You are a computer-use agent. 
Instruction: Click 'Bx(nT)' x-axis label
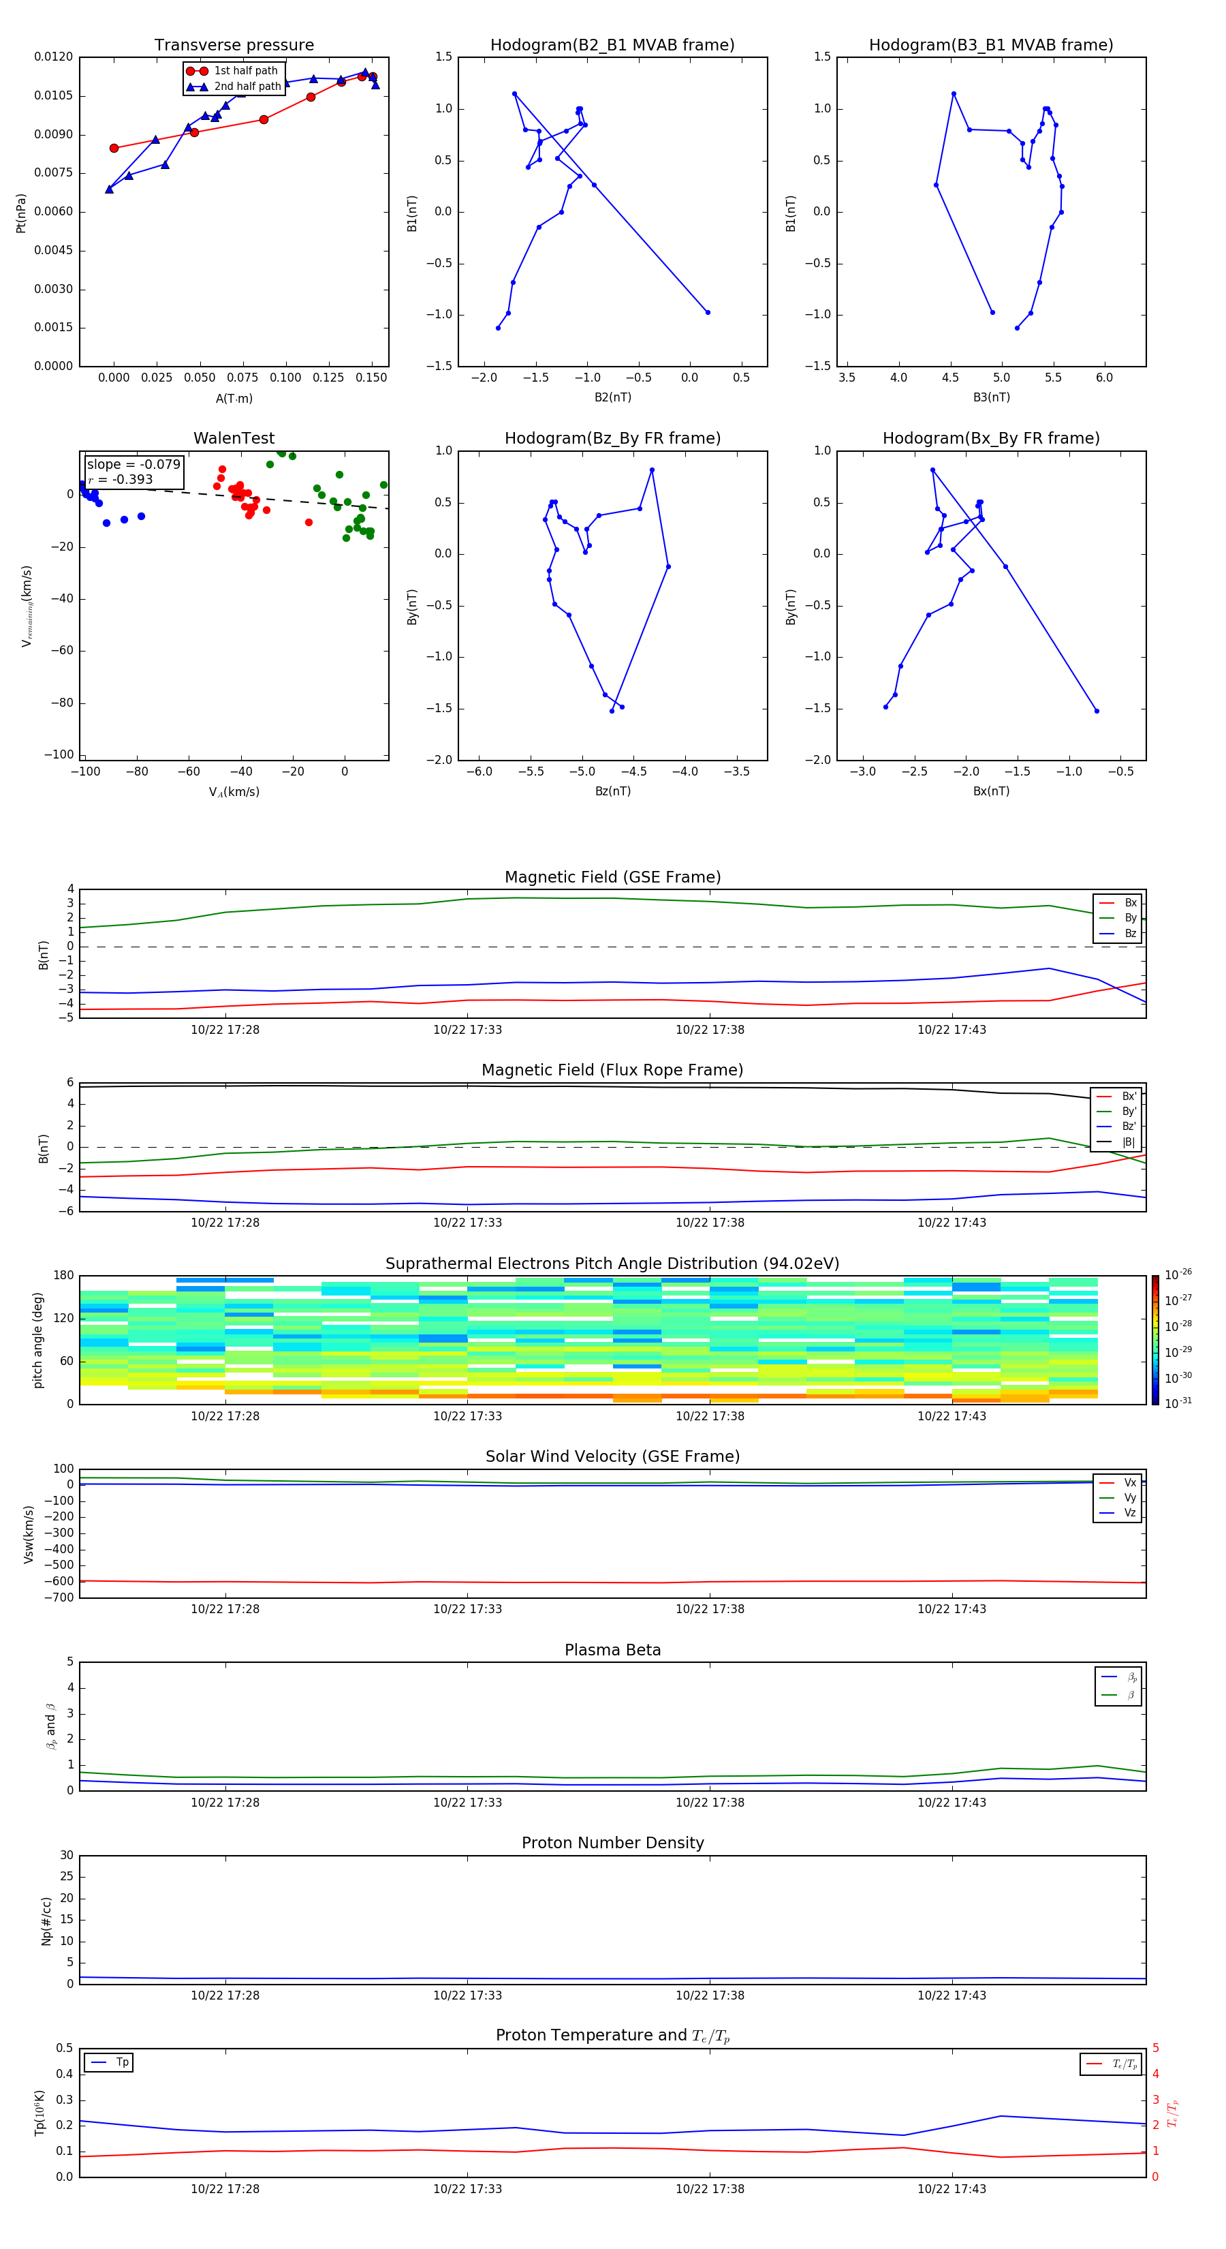(x=991, y=791)
